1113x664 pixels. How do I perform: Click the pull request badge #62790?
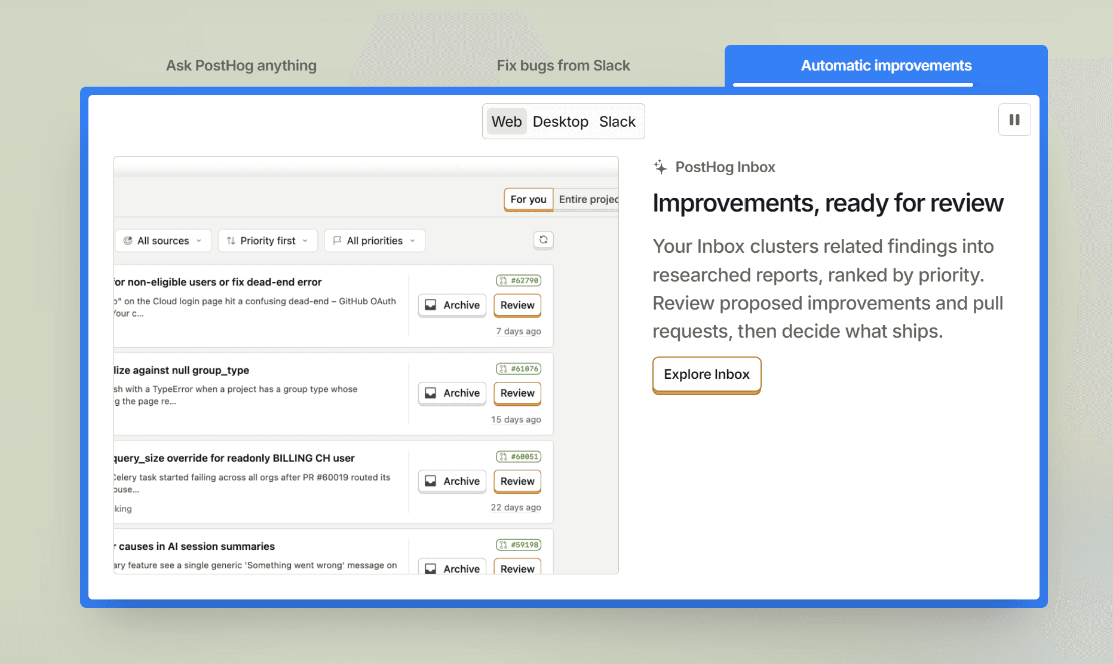[519, 280]
